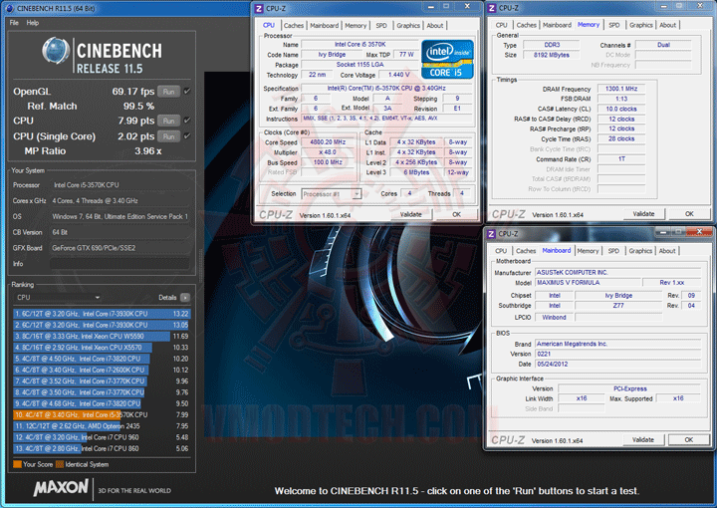The image size is (717, 508).
Task: Run the OpenGL benchmark
Action: [x=168, y=92]
